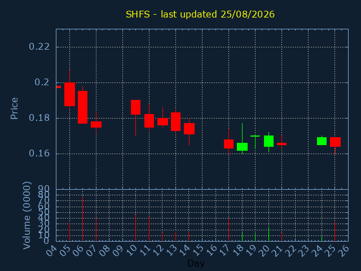Click the day 23 x-axis label
The width and height of the screenshot is (361, 271).
point(304,251)
